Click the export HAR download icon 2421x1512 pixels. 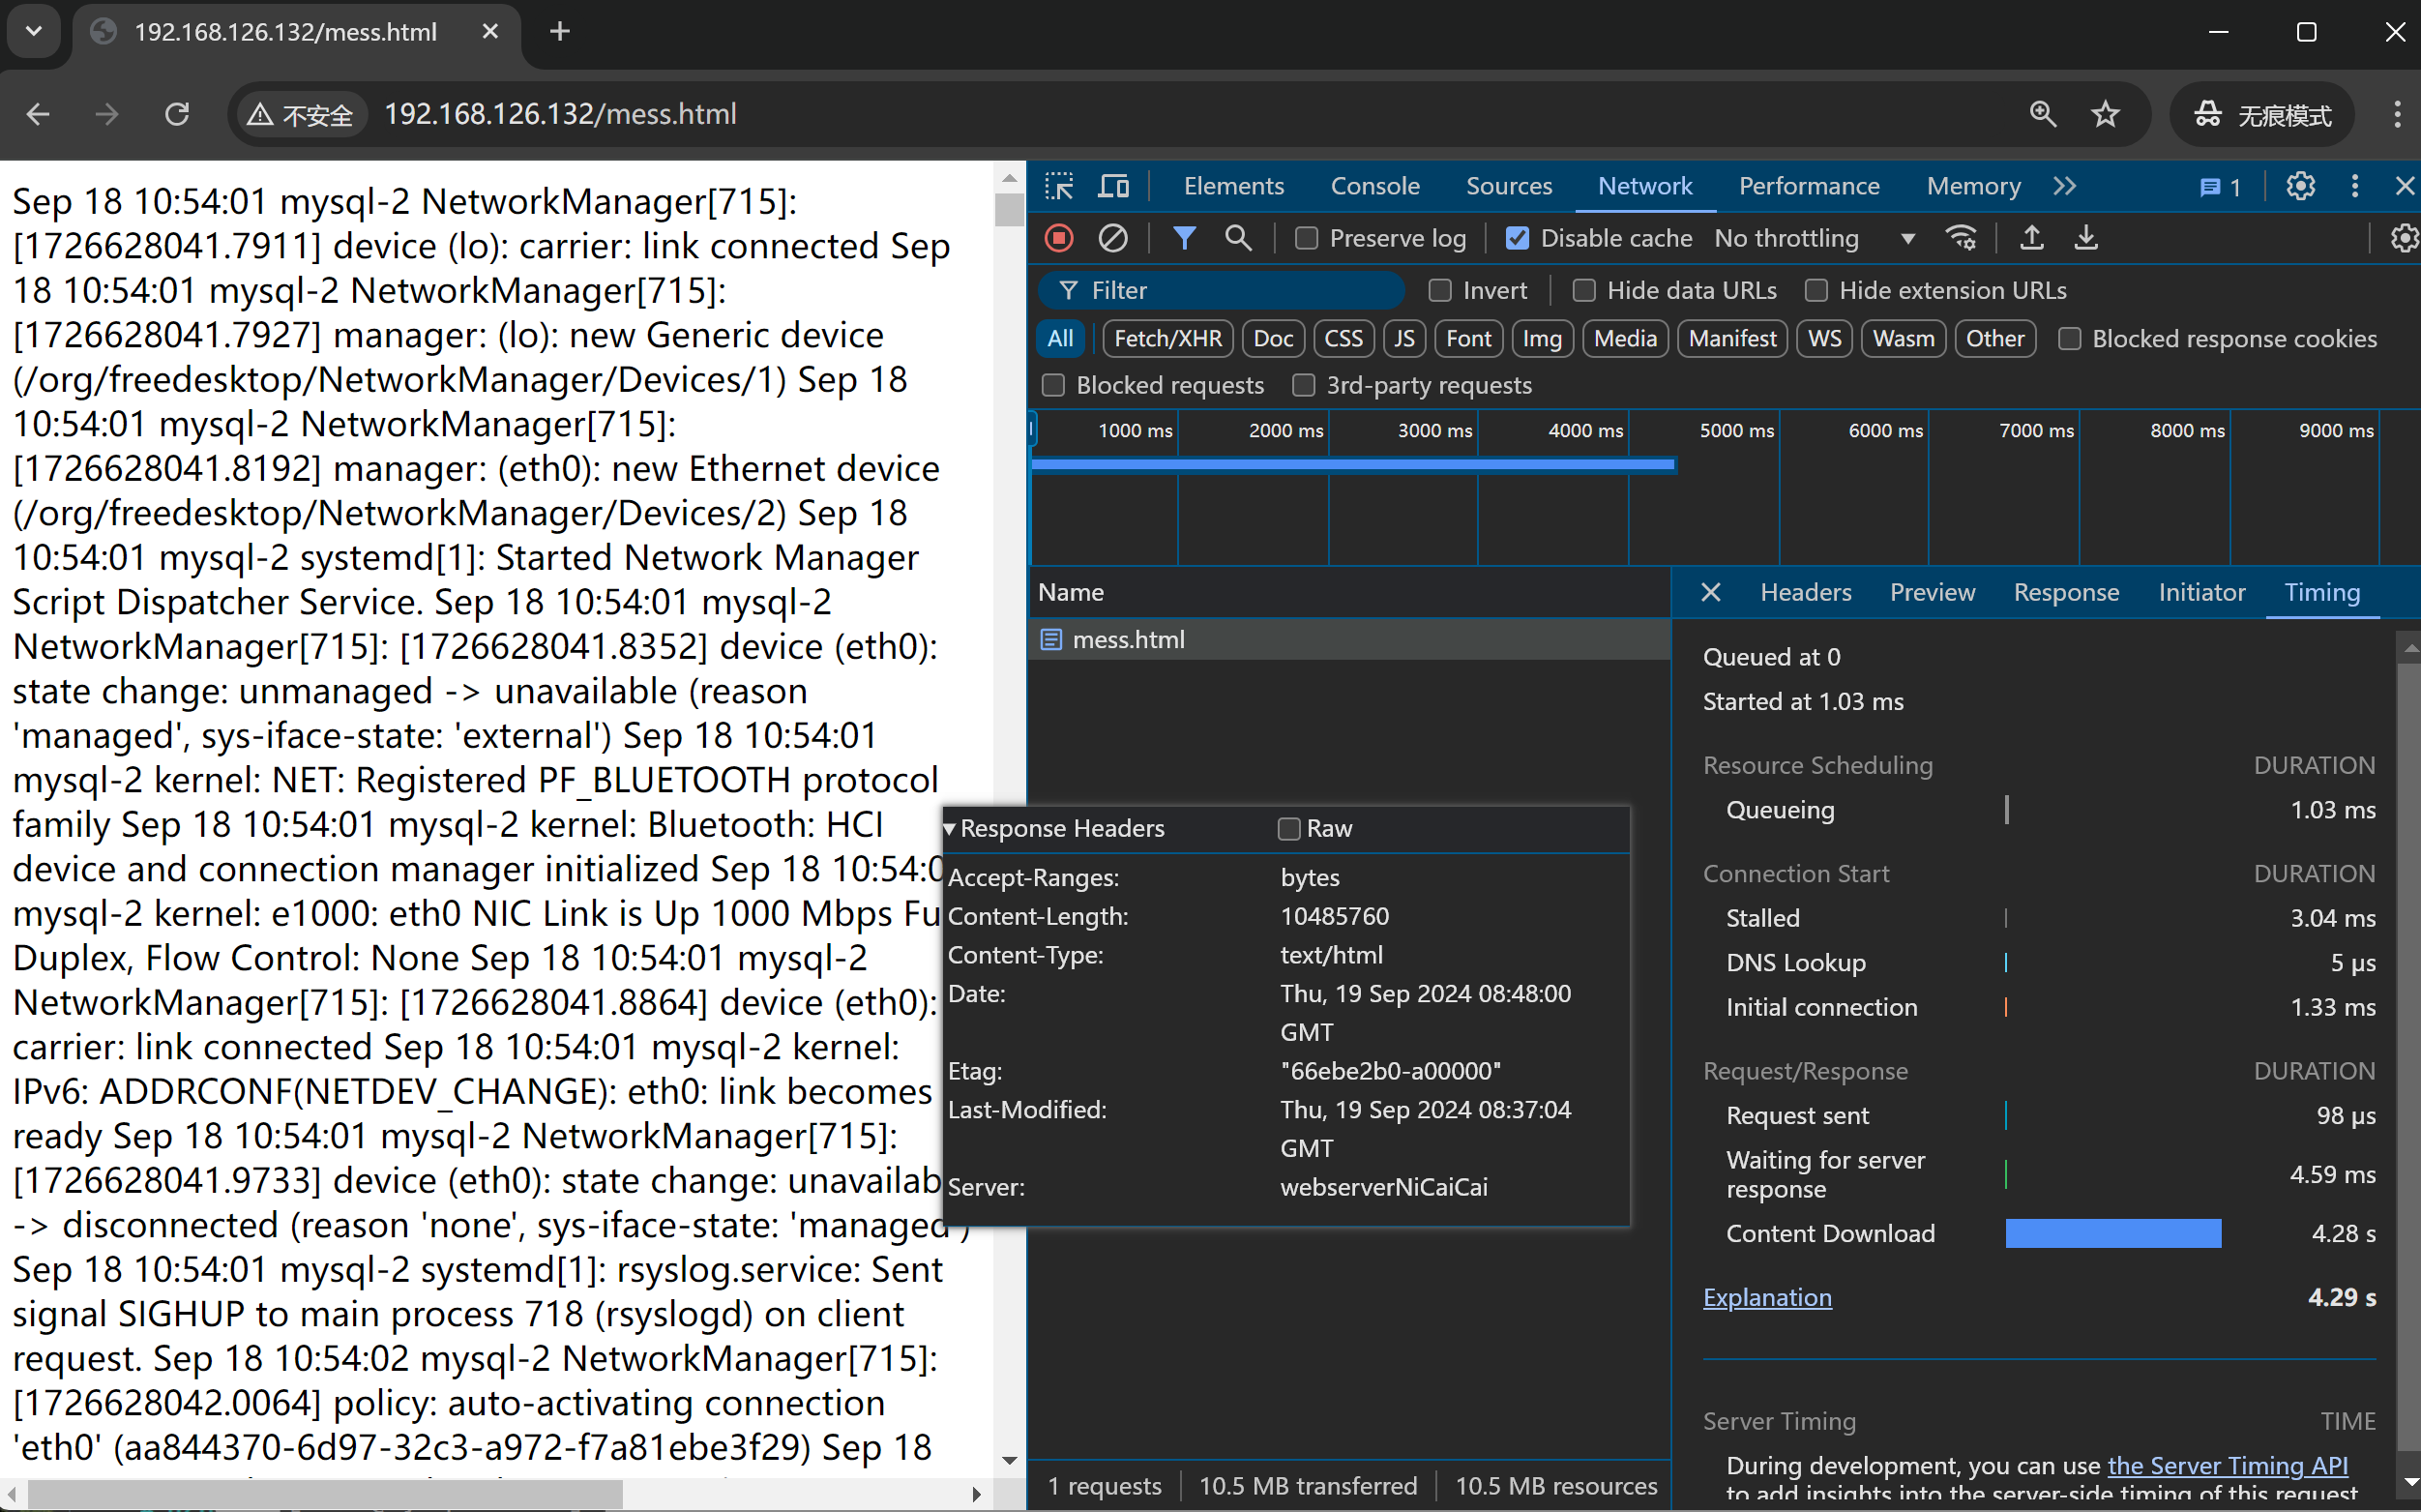pos(2085,238)
